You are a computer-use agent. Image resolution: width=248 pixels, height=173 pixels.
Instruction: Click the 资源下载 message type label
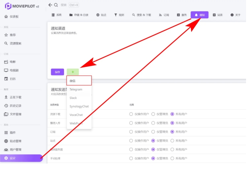pos(55,114)
